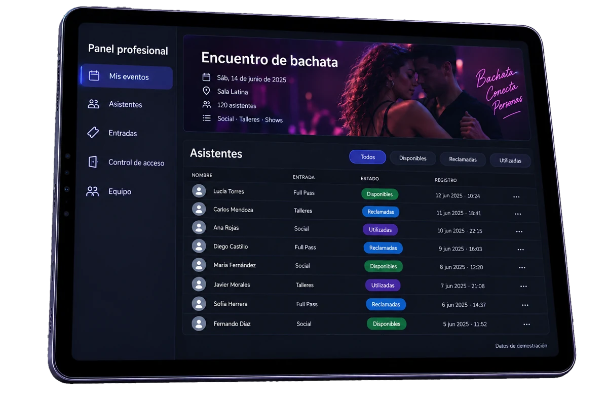608x405 pixels.
Task: Click the ESTADO column header
Action: (x=370, y=179)
